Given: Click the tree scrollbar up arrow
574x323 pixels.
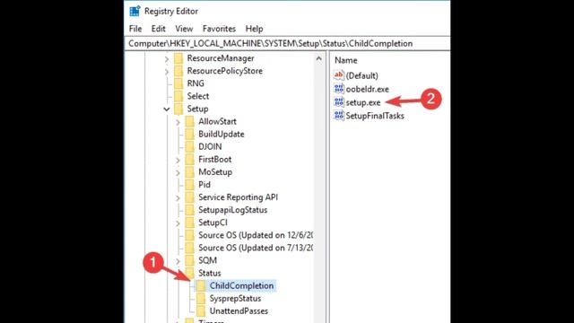Looking at the screenshot, I should tap(319, 58).
